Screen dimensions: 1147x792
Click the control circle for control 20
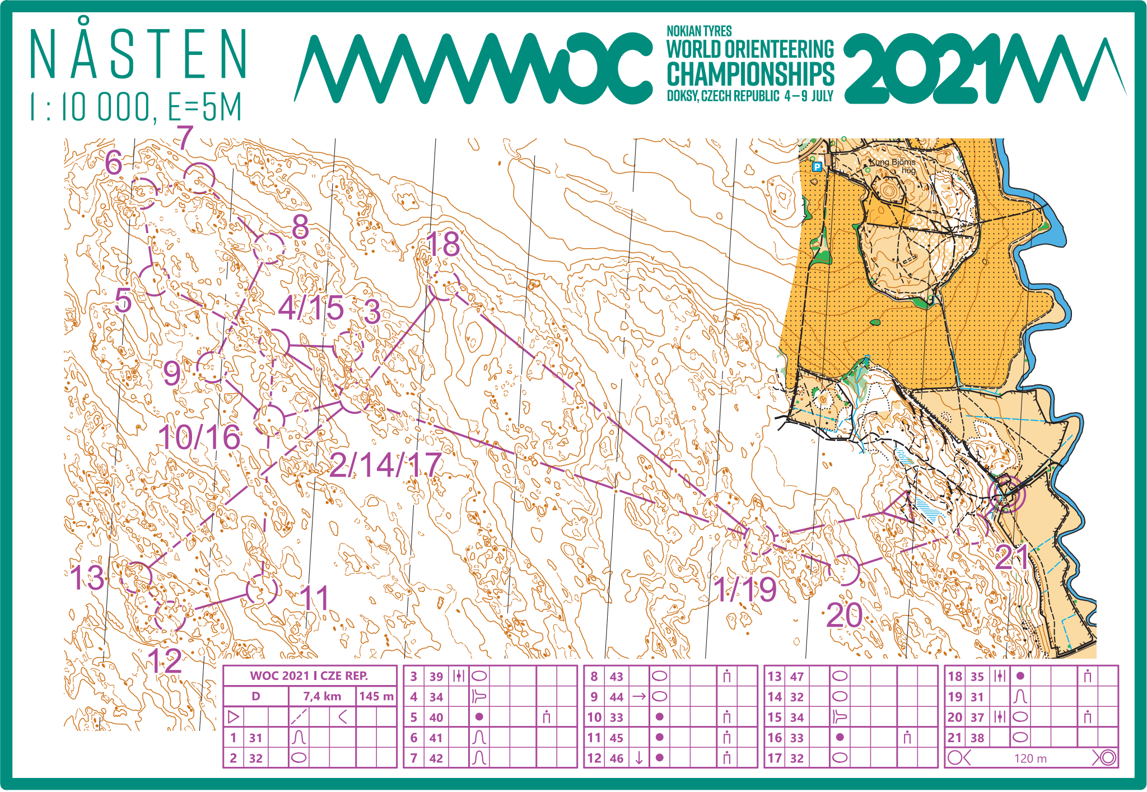(x=845, y=570)
